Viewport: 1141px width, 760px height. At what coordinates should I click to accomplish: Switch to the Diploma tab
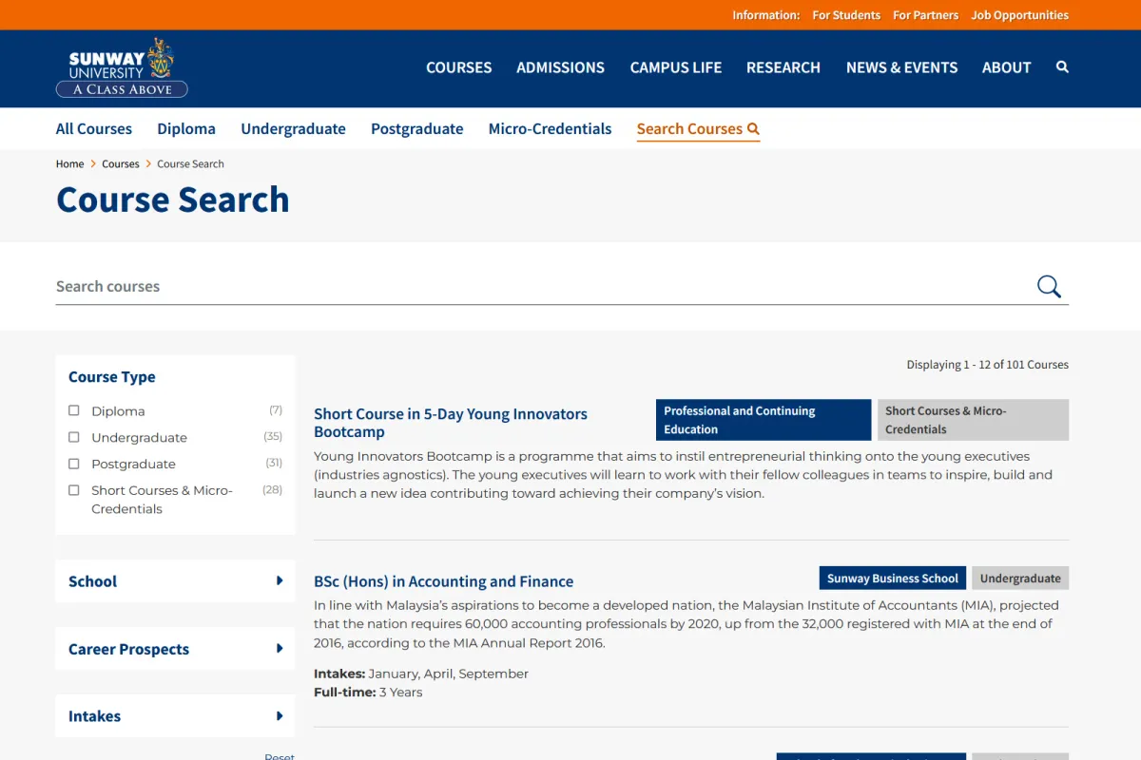click(x=186, y=128)
